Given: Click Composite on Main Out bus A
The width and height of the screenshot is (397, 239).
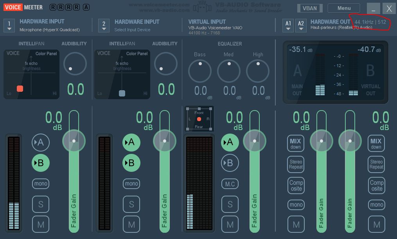Looking at the screenshot, I should (296, 185).
